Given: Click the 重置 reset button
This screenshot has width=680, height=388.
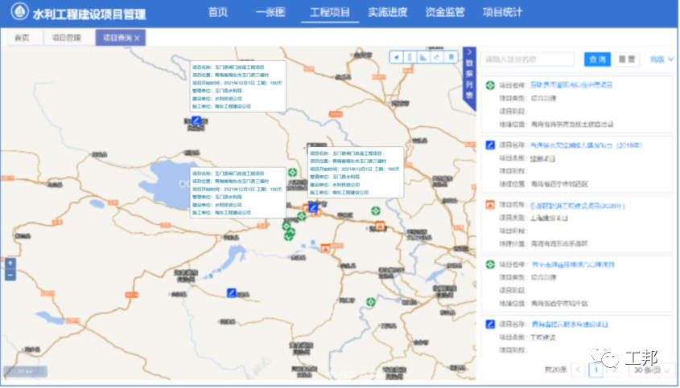Looking at the screenshot, I should (627, 59).
